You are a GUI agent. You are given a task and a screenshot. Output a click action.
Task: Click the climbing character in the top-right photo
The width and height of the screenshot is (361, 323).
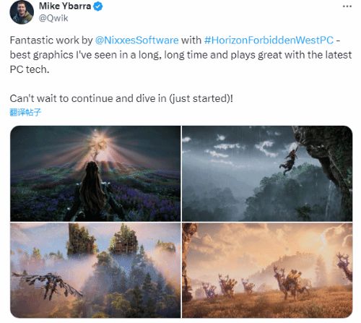pyautogui.click(x=289, y=160)
